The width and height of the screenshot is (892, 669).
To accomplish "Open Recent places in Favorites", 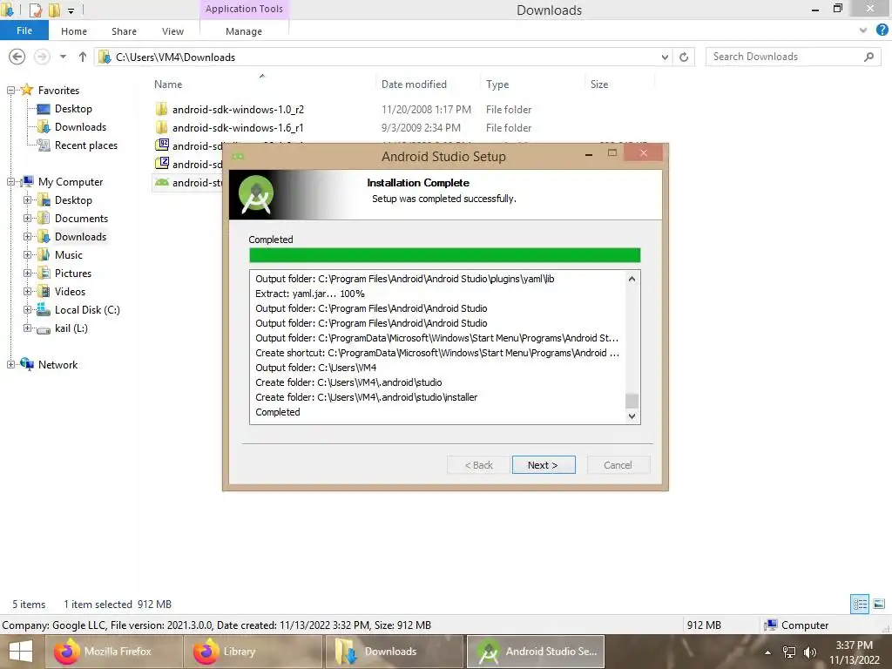I will click(86, 145).
